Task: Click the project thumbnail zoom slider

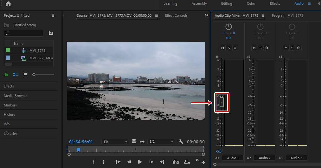Action: [34, 75]
